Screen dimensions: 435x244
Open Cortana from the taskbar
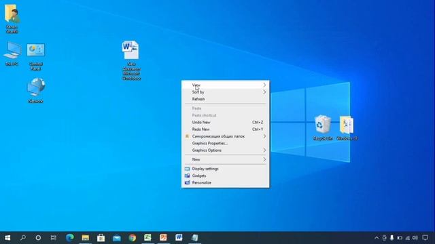[x=38, y=238]
